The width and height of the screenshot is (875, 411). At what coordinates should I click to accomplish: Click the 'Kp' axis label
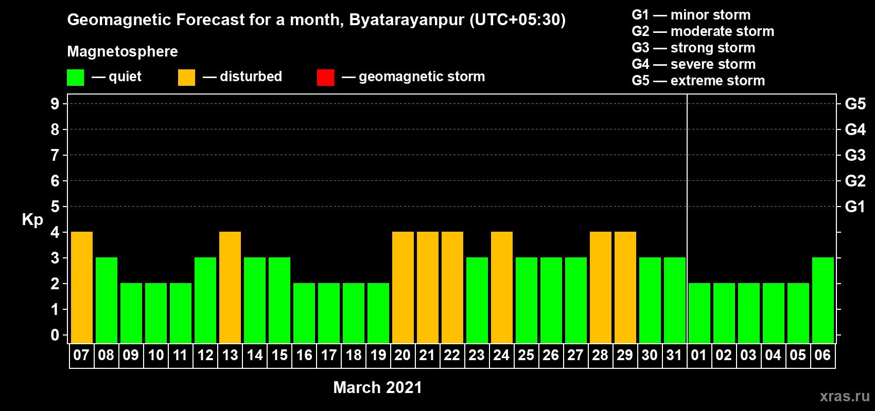pos(32,220)
